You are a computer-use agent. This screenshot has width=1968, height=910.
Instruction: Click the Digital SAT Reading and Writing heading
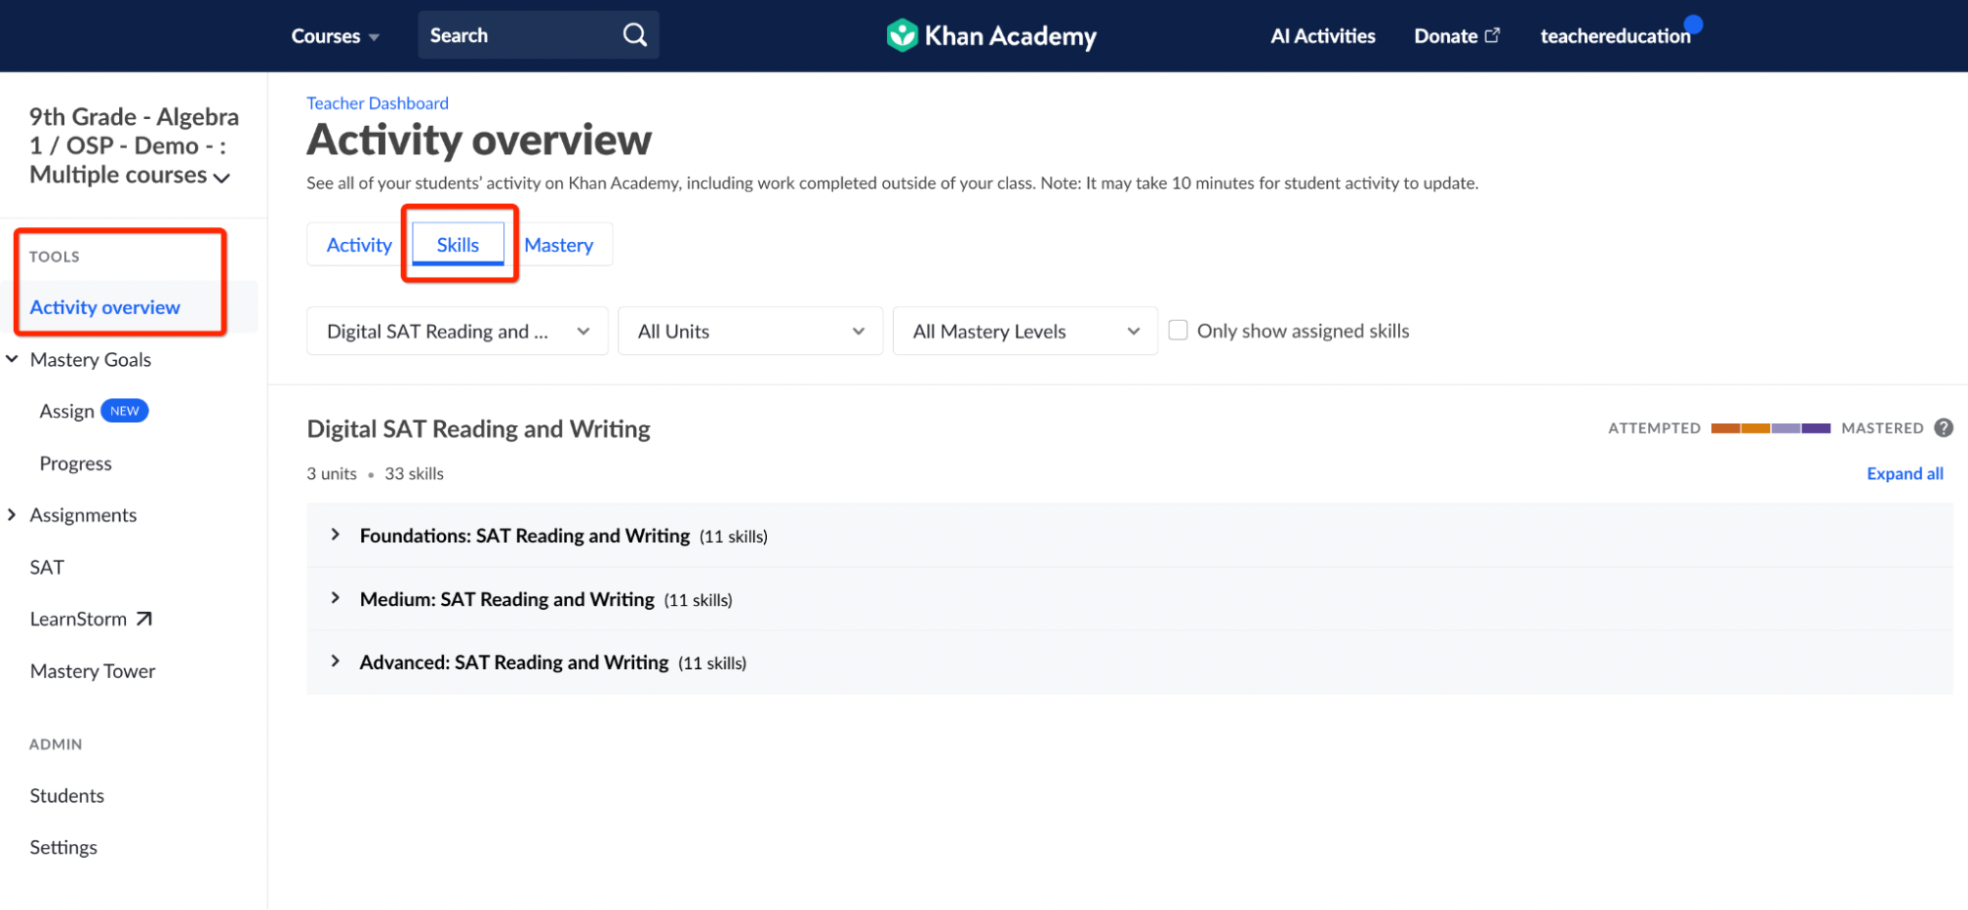tap(478, 429)
